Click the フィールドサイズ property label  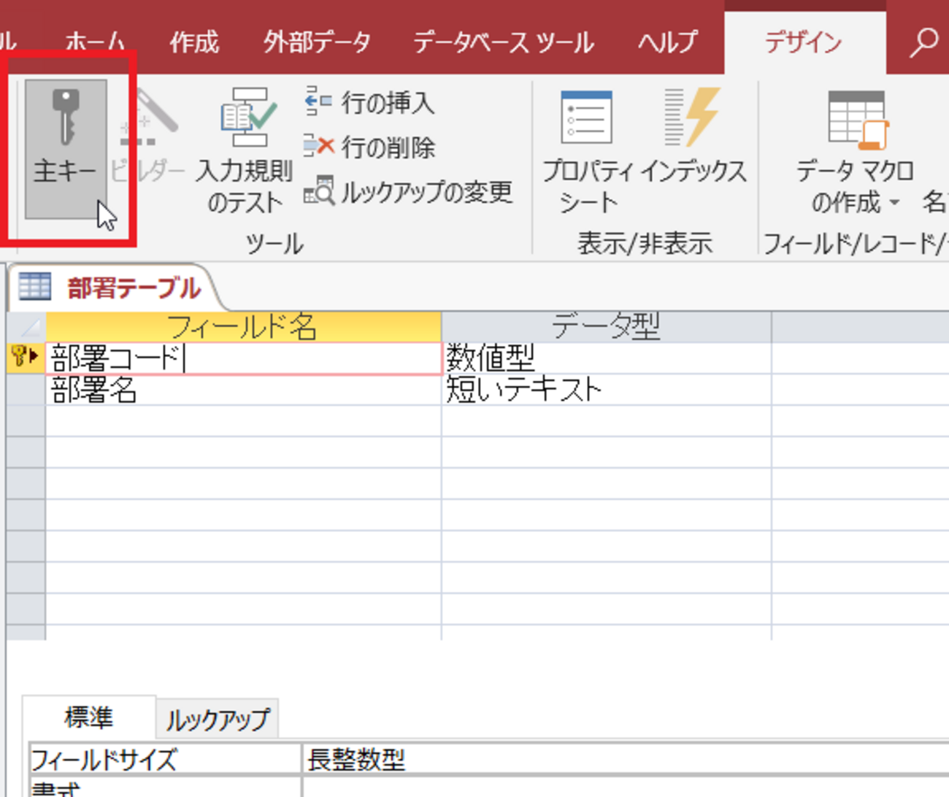tap(165, 760)
